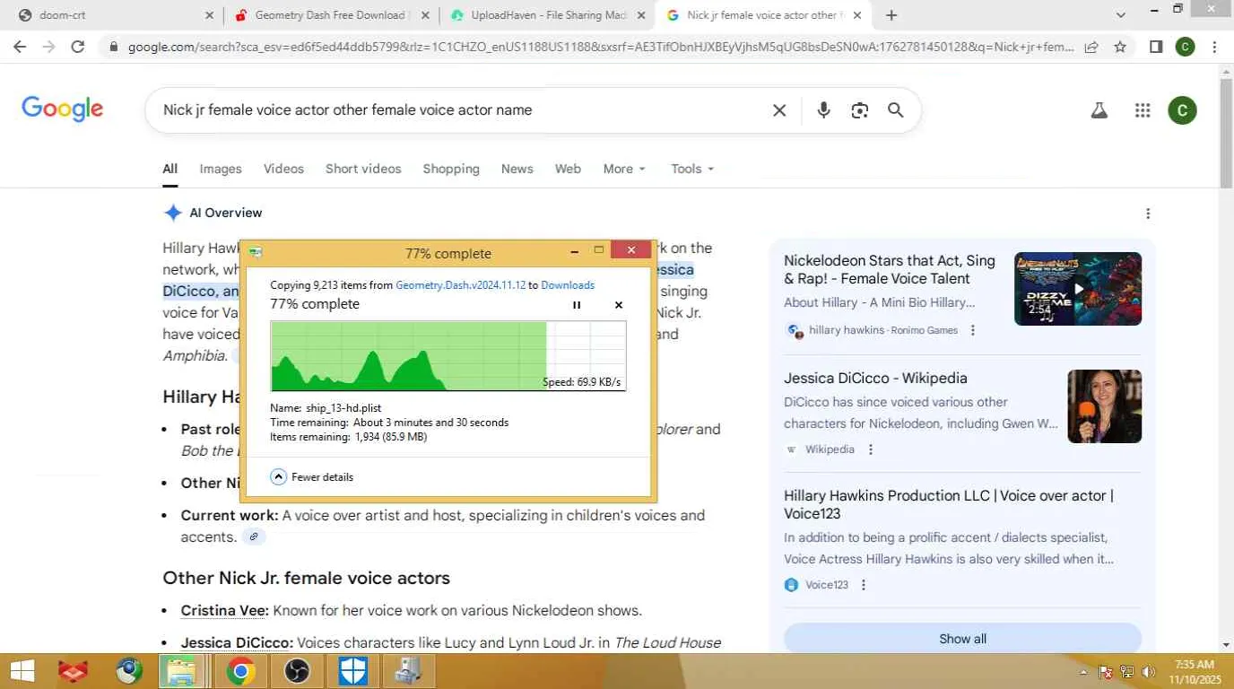Go back to the previous page
Viewport: 1234px width, 689px height.
point(20,47)
